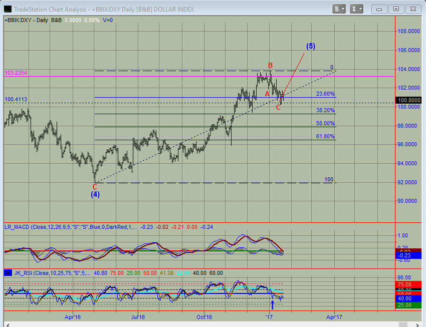The image size is (426, 327).
Task: Click the blue A icon beside JK_RSI
Action: [8, 273]
